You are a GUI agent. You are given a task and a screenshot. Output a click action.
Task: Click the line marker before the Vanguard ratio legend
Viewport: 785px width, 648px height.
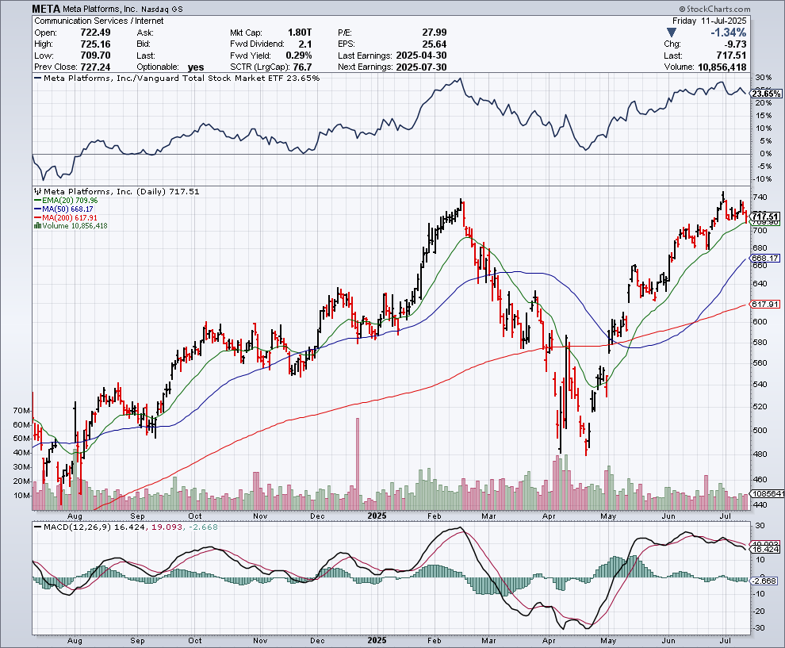pyautogui.click(x=37, y=78)
